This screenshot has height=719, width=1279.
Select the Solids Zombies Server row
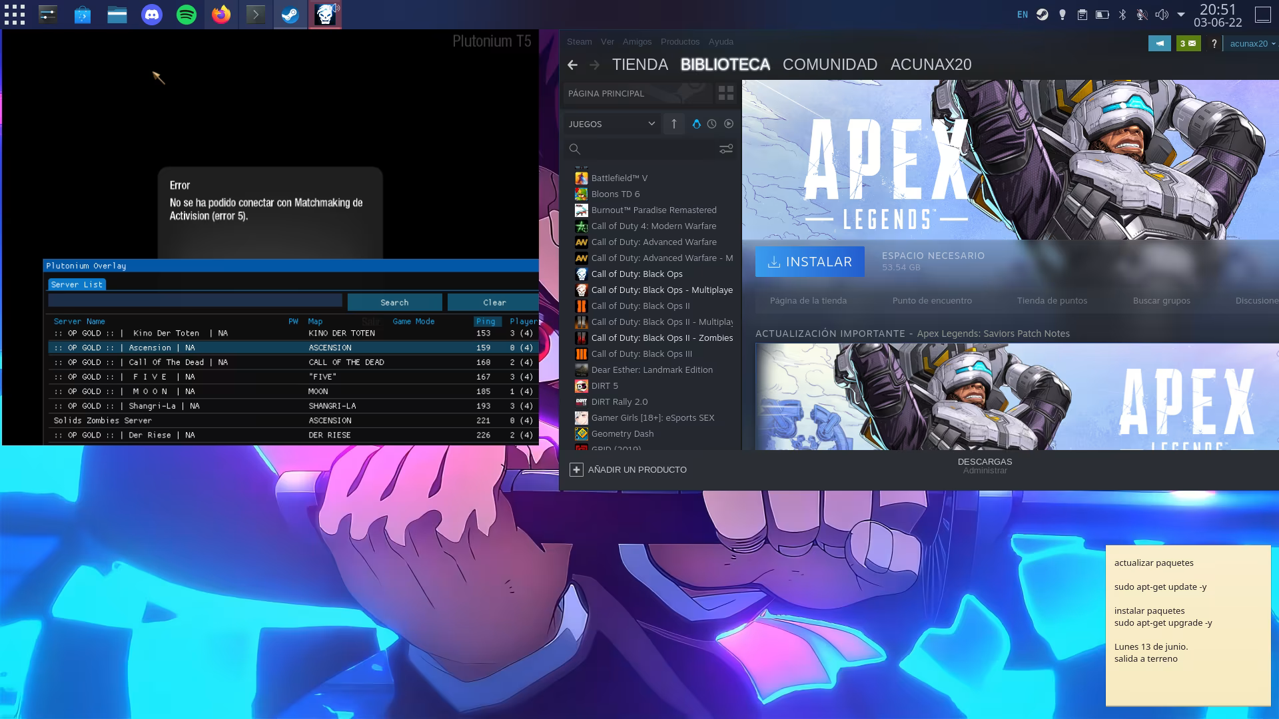click(293, 420)
